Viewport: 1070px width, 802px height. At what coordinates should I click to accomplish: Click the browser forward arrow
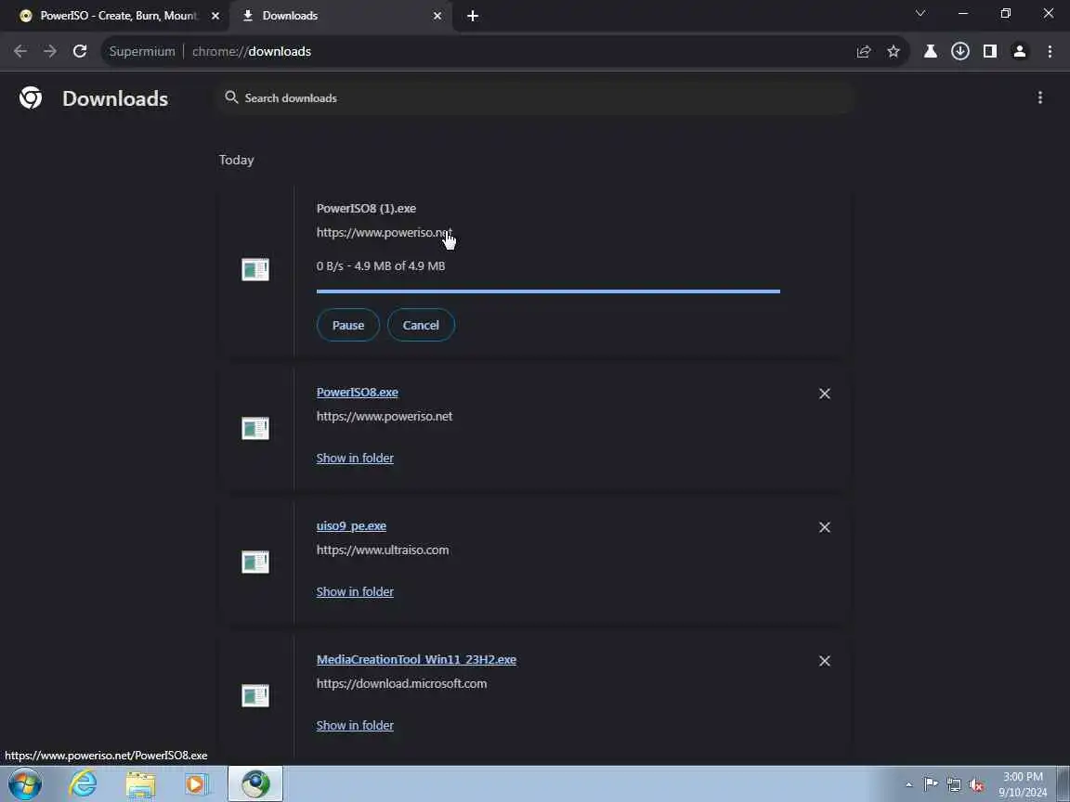(50, 51)
